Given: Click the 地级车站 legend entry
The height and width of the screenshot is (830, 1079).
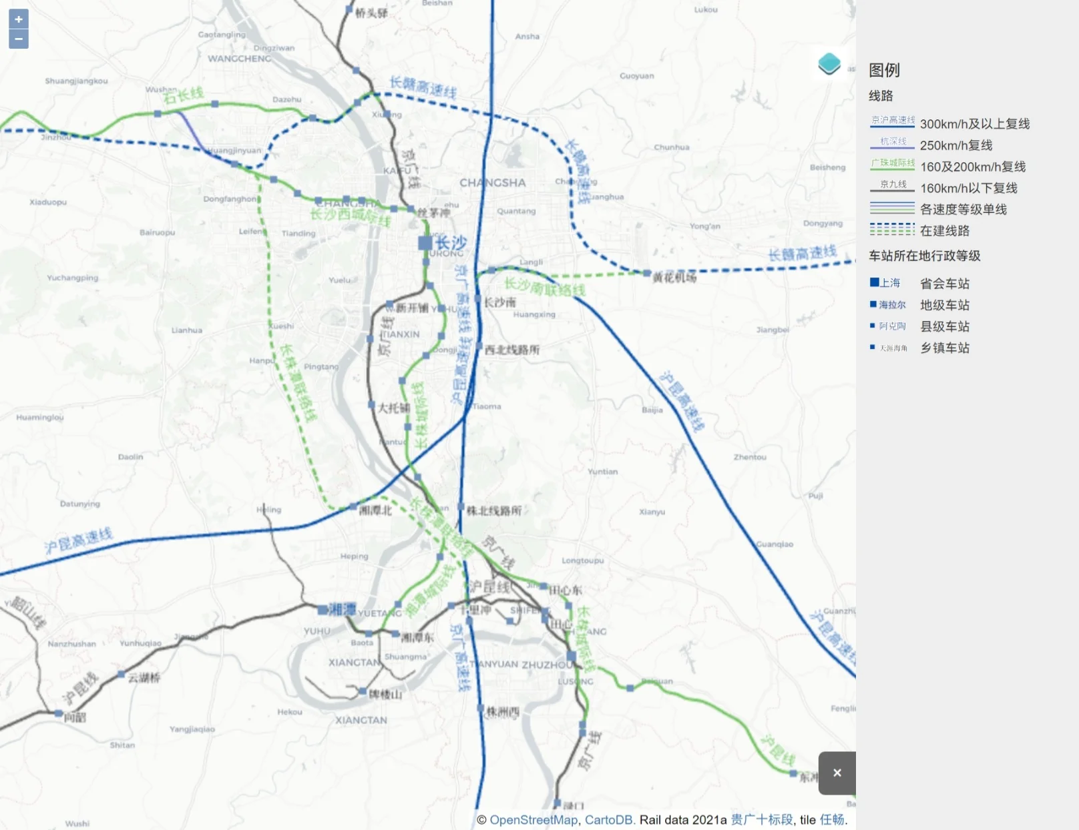Looking at the screenshot, I should pyautogui.click(x=919, y=304).
